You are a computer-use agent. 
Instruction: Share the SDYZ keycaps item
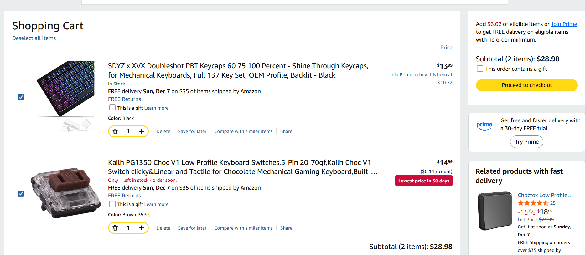tap(286, 131)
